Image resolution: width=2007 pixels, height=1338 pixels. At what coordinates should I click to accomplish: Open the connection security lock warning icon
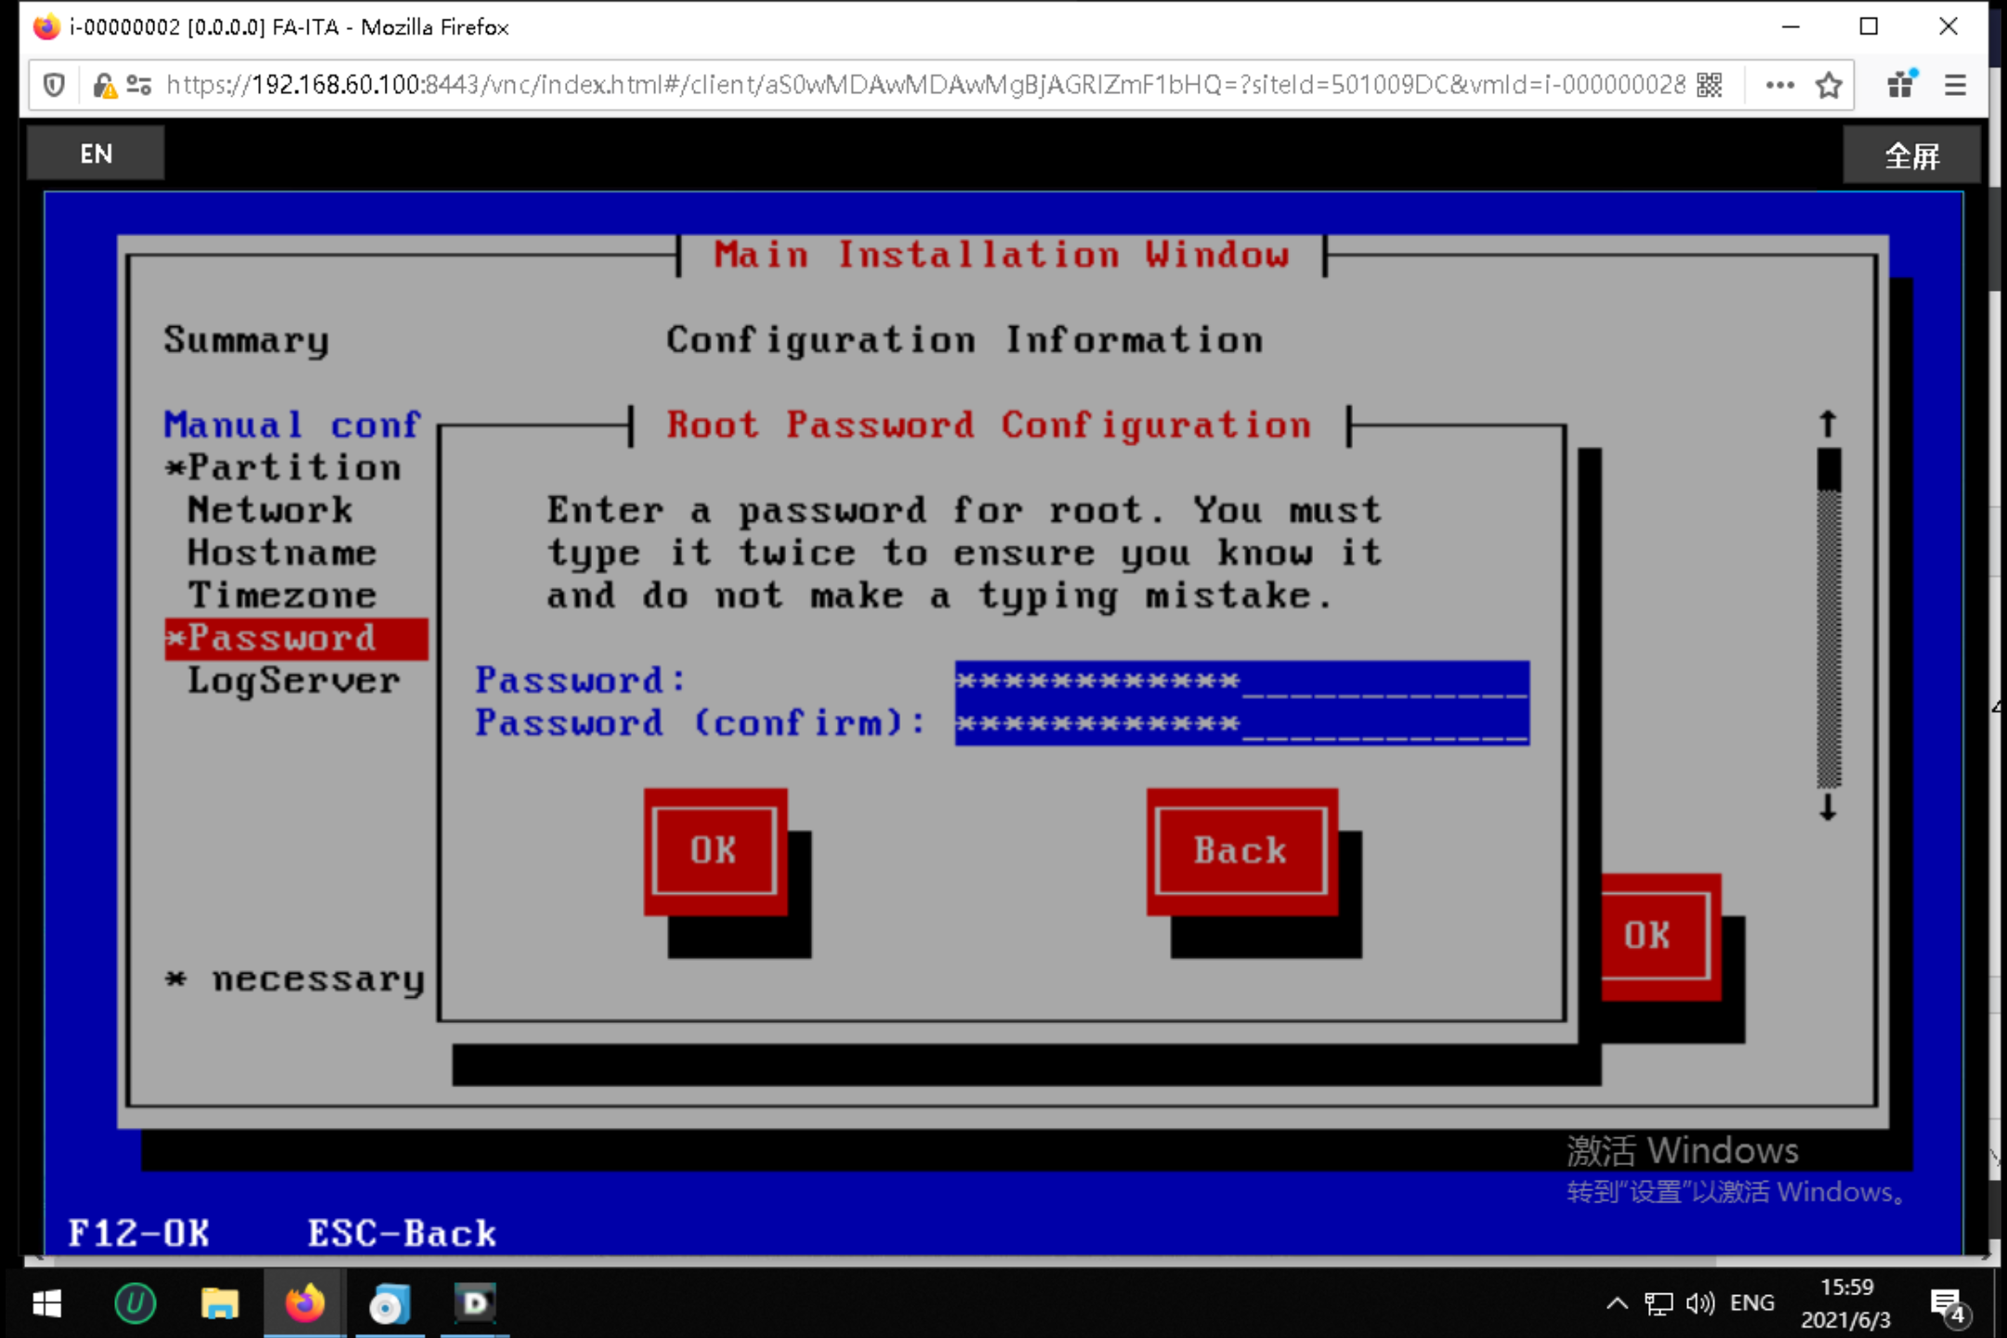coord(104,85)
